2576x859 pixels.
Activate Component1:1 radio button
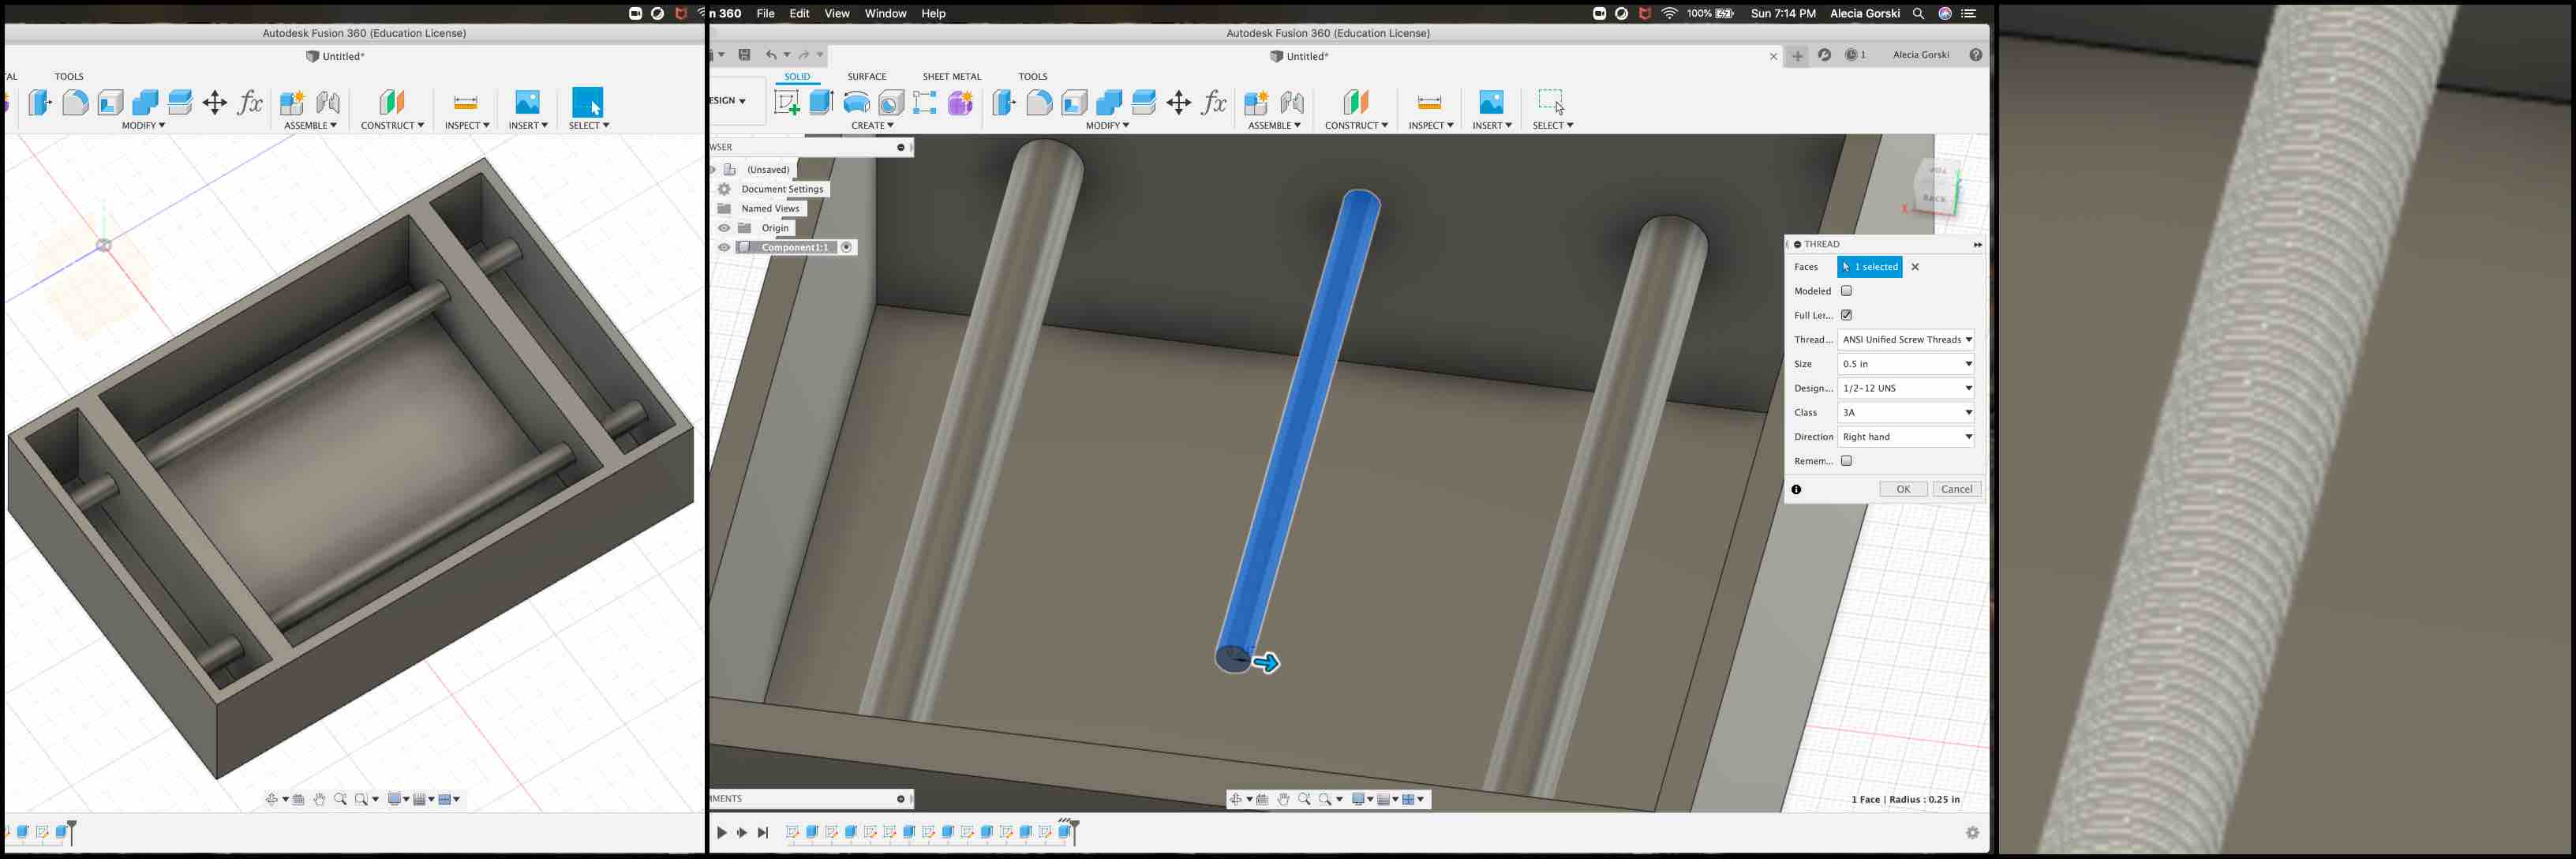[847, 247]
